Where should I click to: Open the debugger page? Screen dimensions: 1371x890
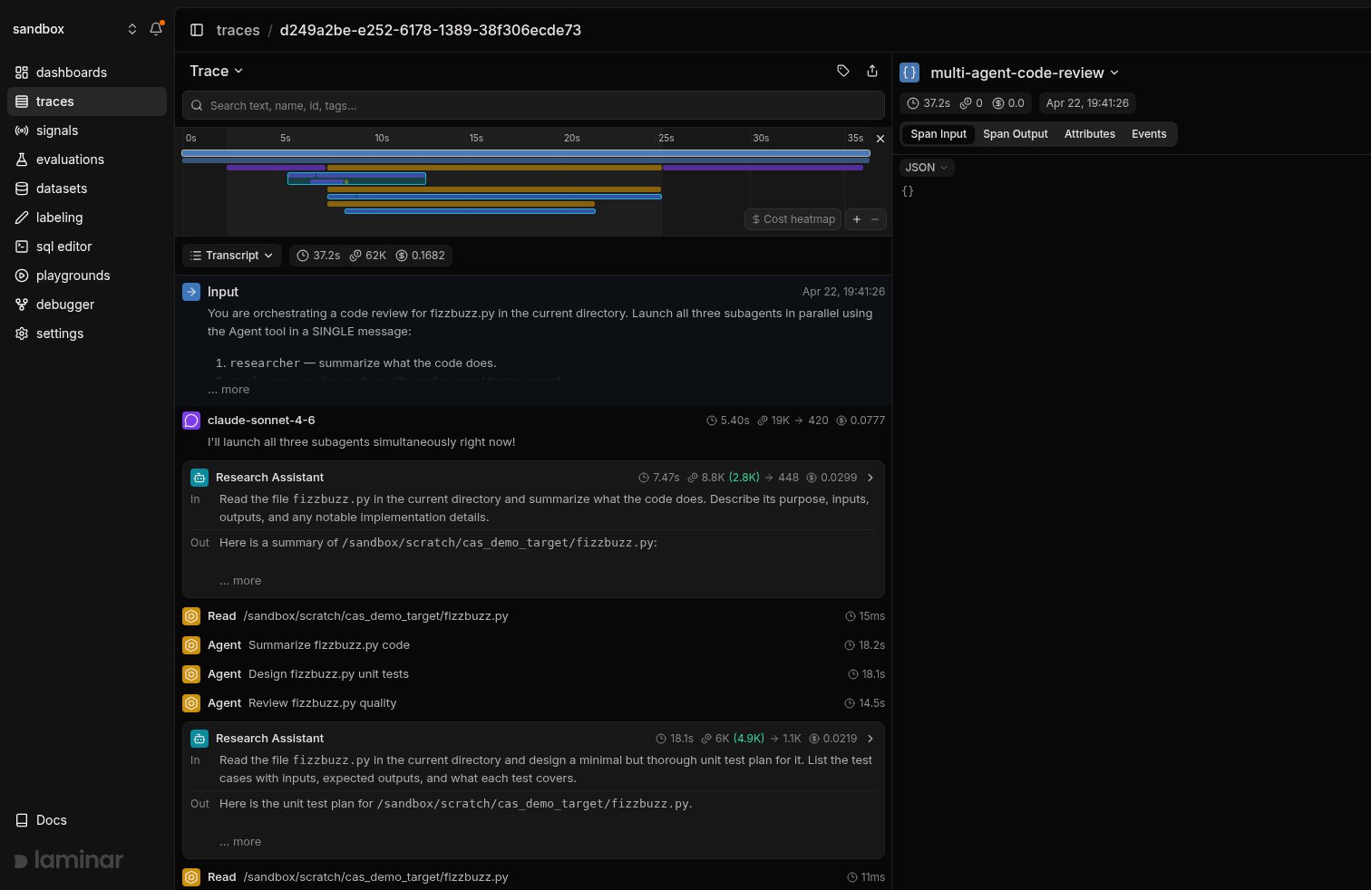pos(87,305)
